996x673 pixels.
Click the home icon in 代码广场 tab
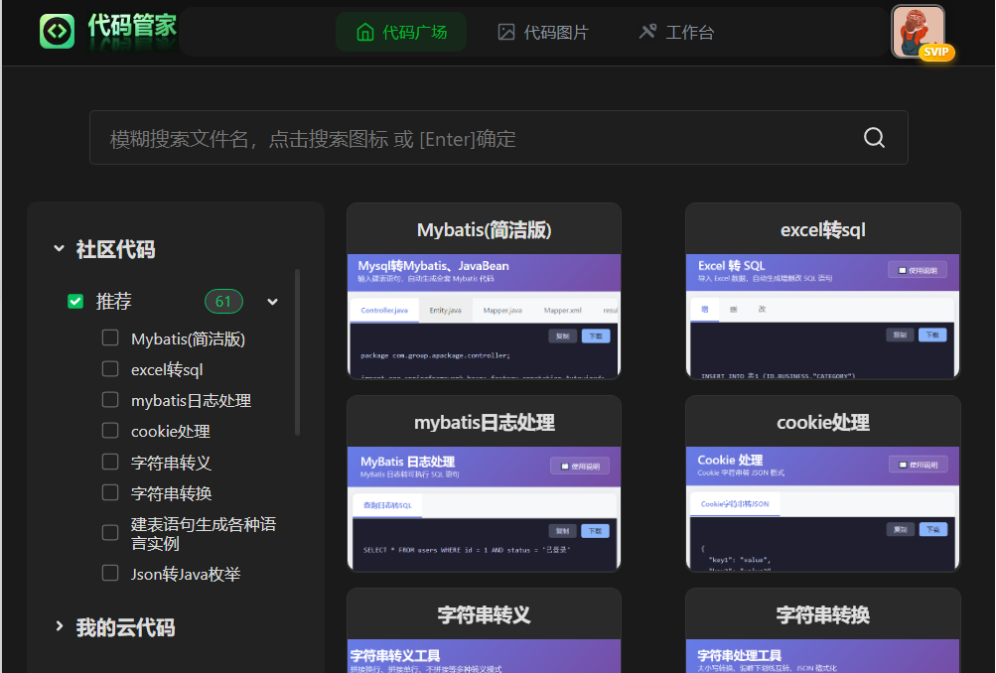pyautogui.click(x=365, y=32)
